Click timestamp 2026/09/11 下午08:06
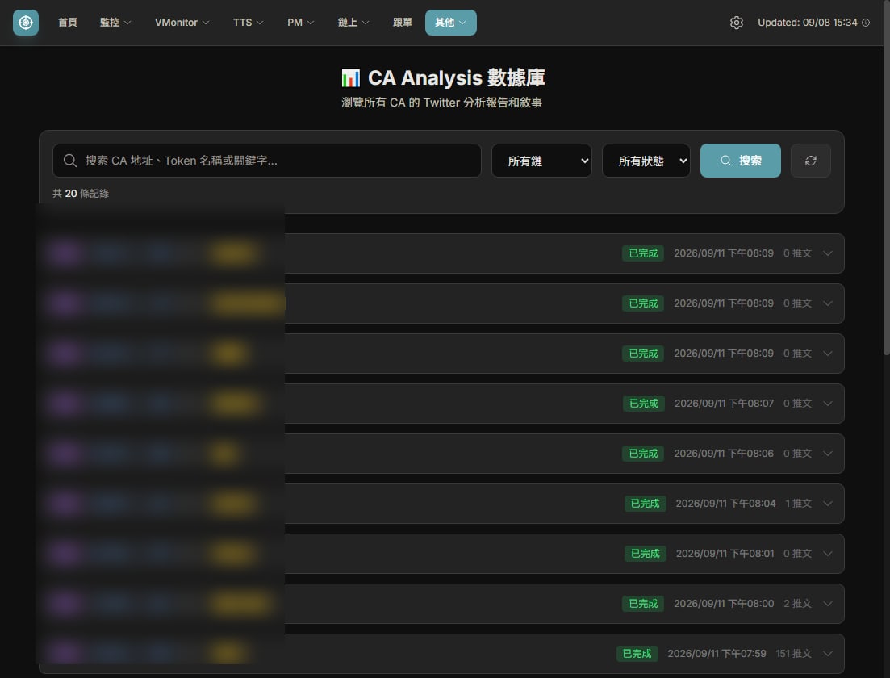 (724, 453)
